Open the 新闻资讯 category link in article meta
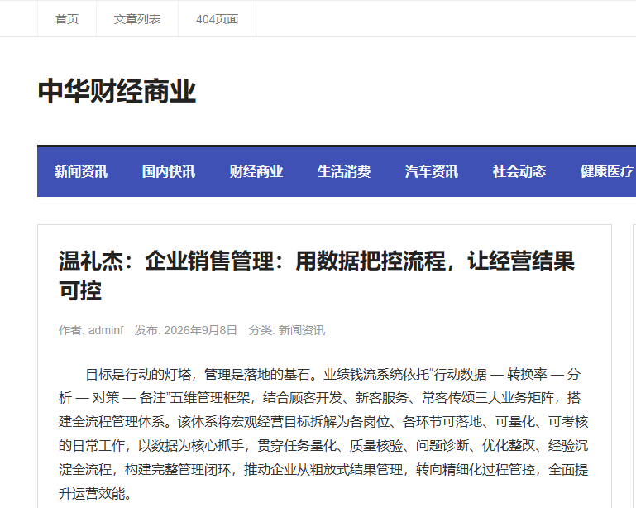 tap(302, 330)
